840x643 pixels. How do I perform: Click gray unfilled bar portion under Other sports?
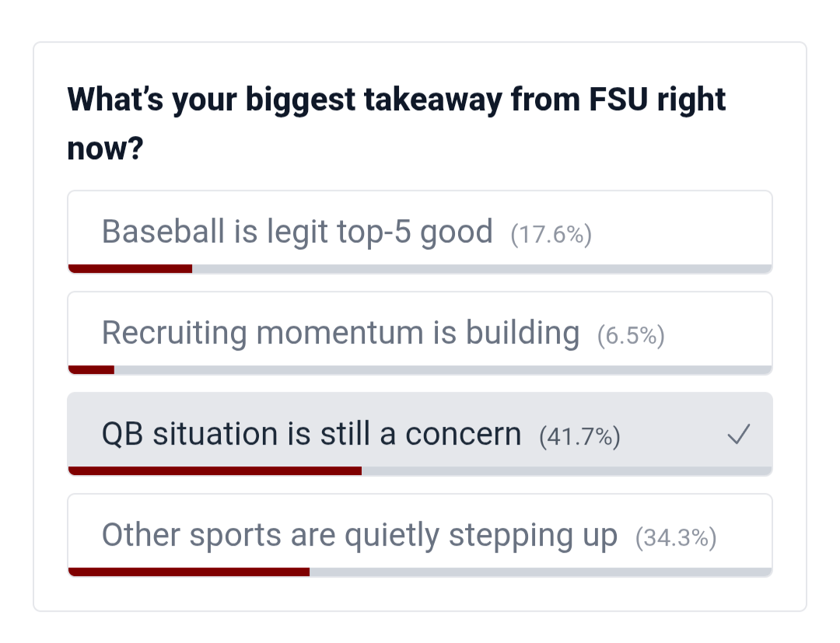[541, 572]
